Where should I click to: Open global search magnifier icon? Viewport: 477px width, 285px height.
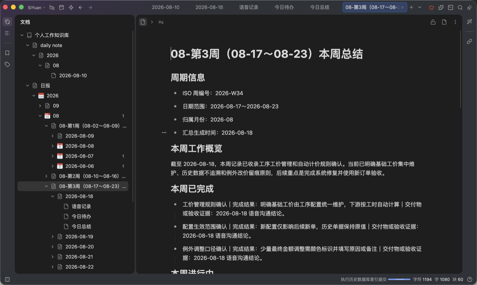click(x=460, y=8)
